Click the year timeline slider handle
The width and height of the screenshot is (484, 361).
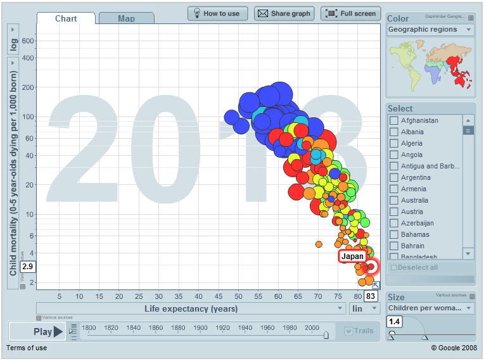pos(326,335)
